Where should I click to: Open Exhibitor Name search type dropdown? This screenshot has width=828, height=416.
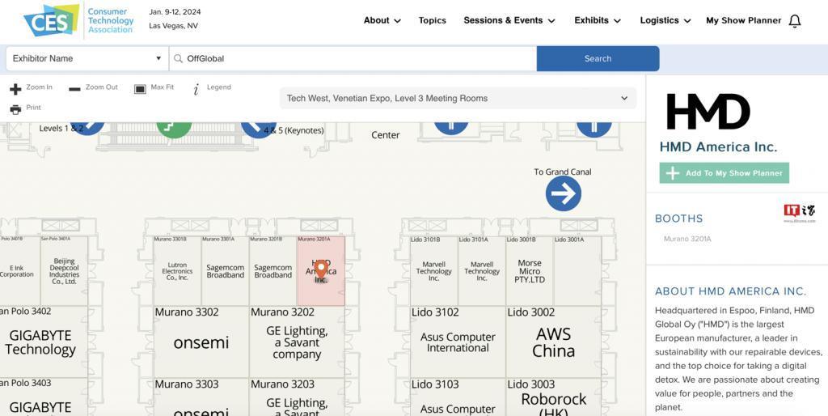[86, 58]
